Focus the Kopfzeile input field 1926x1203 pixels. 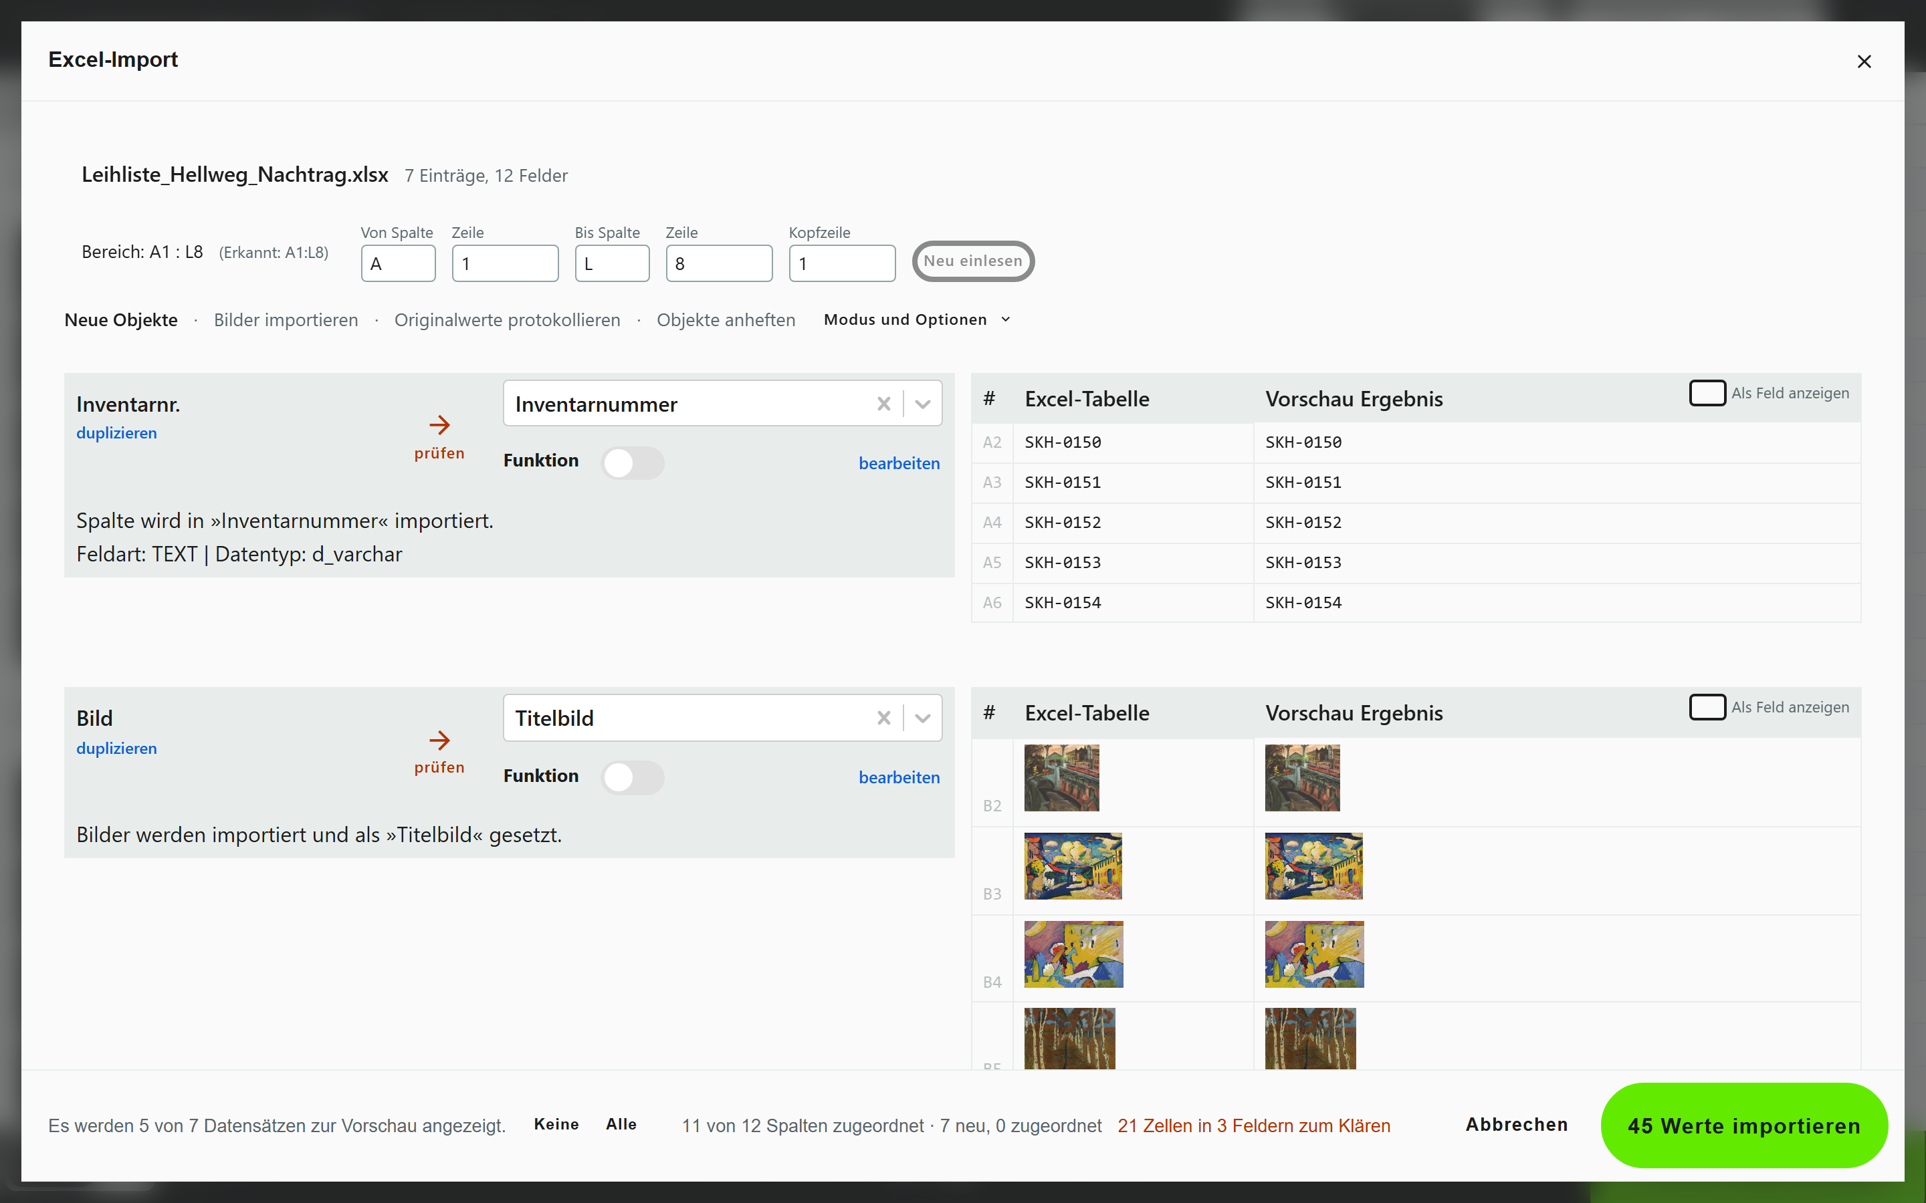click(842, 263)
